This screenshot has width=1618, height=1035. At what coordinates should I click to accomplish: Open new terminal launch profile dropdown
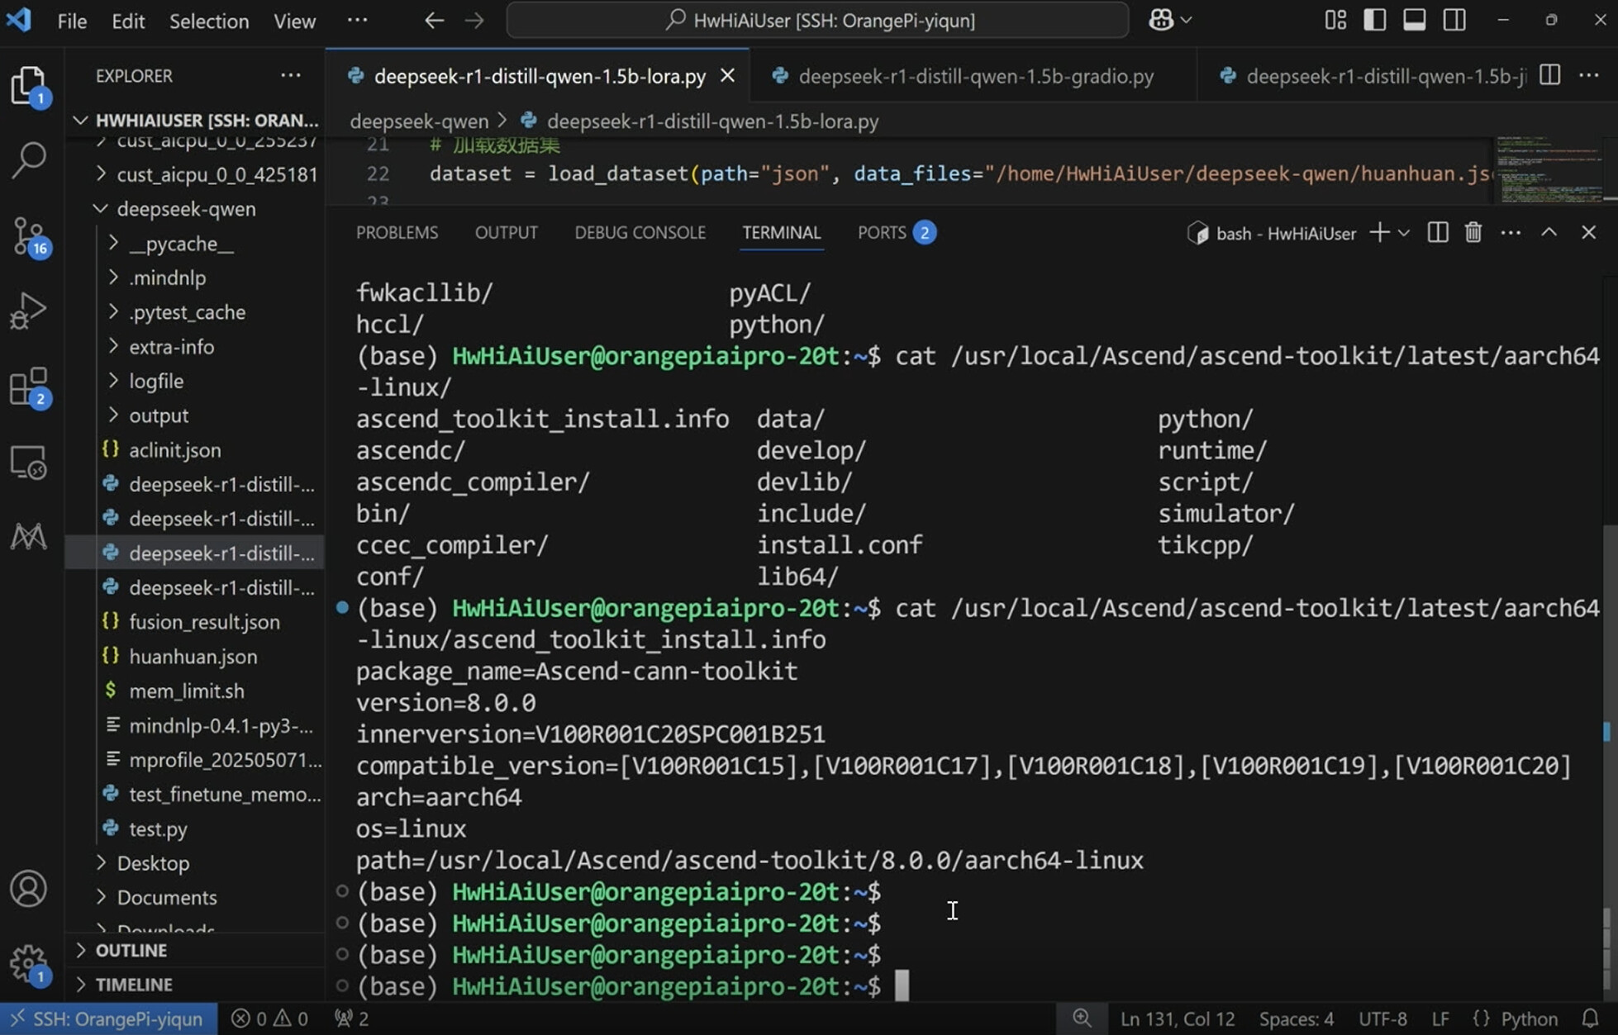1404,233
